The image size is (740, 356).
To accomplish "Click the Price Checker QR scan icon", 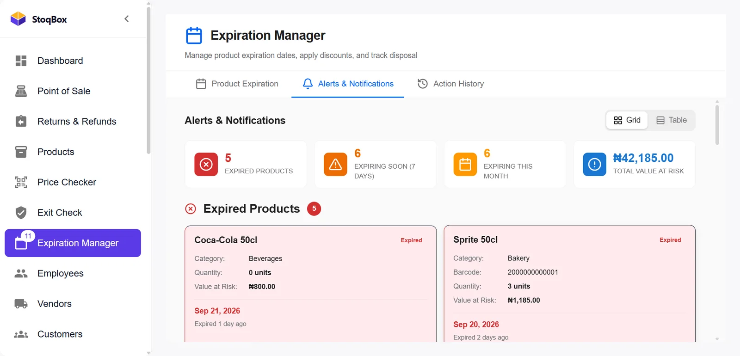I will pos(21,182).
